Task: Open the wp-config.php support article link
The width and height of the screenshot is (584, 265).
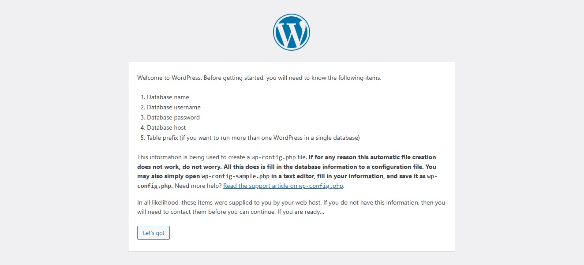Action: pyautogui.click(x=283, y=186)
